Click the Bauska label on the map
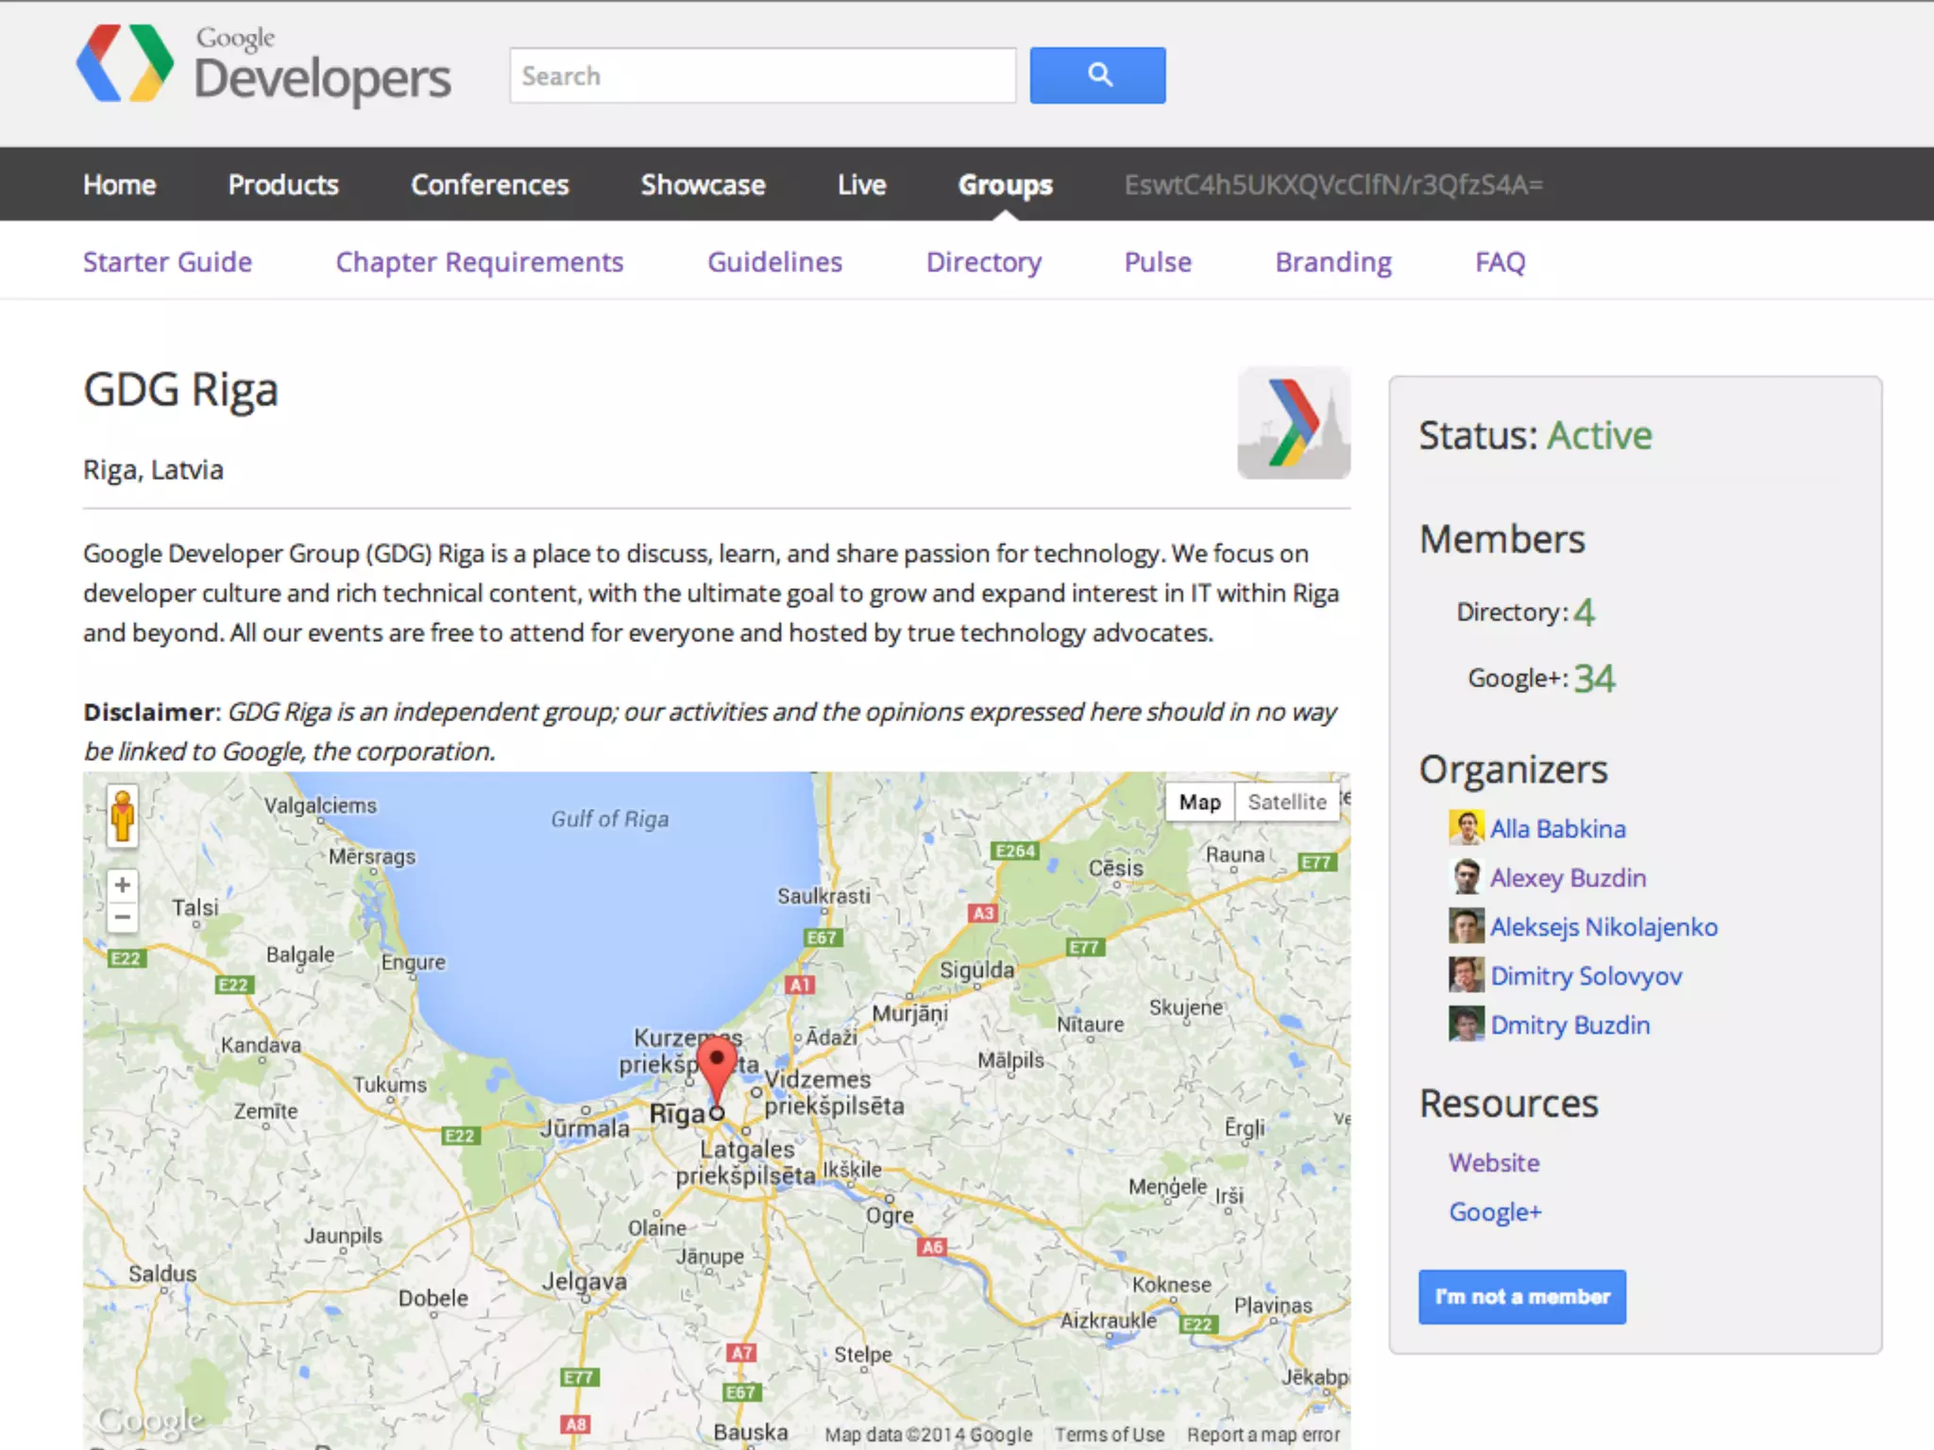1934x1450 pixels. [751, 1432]
